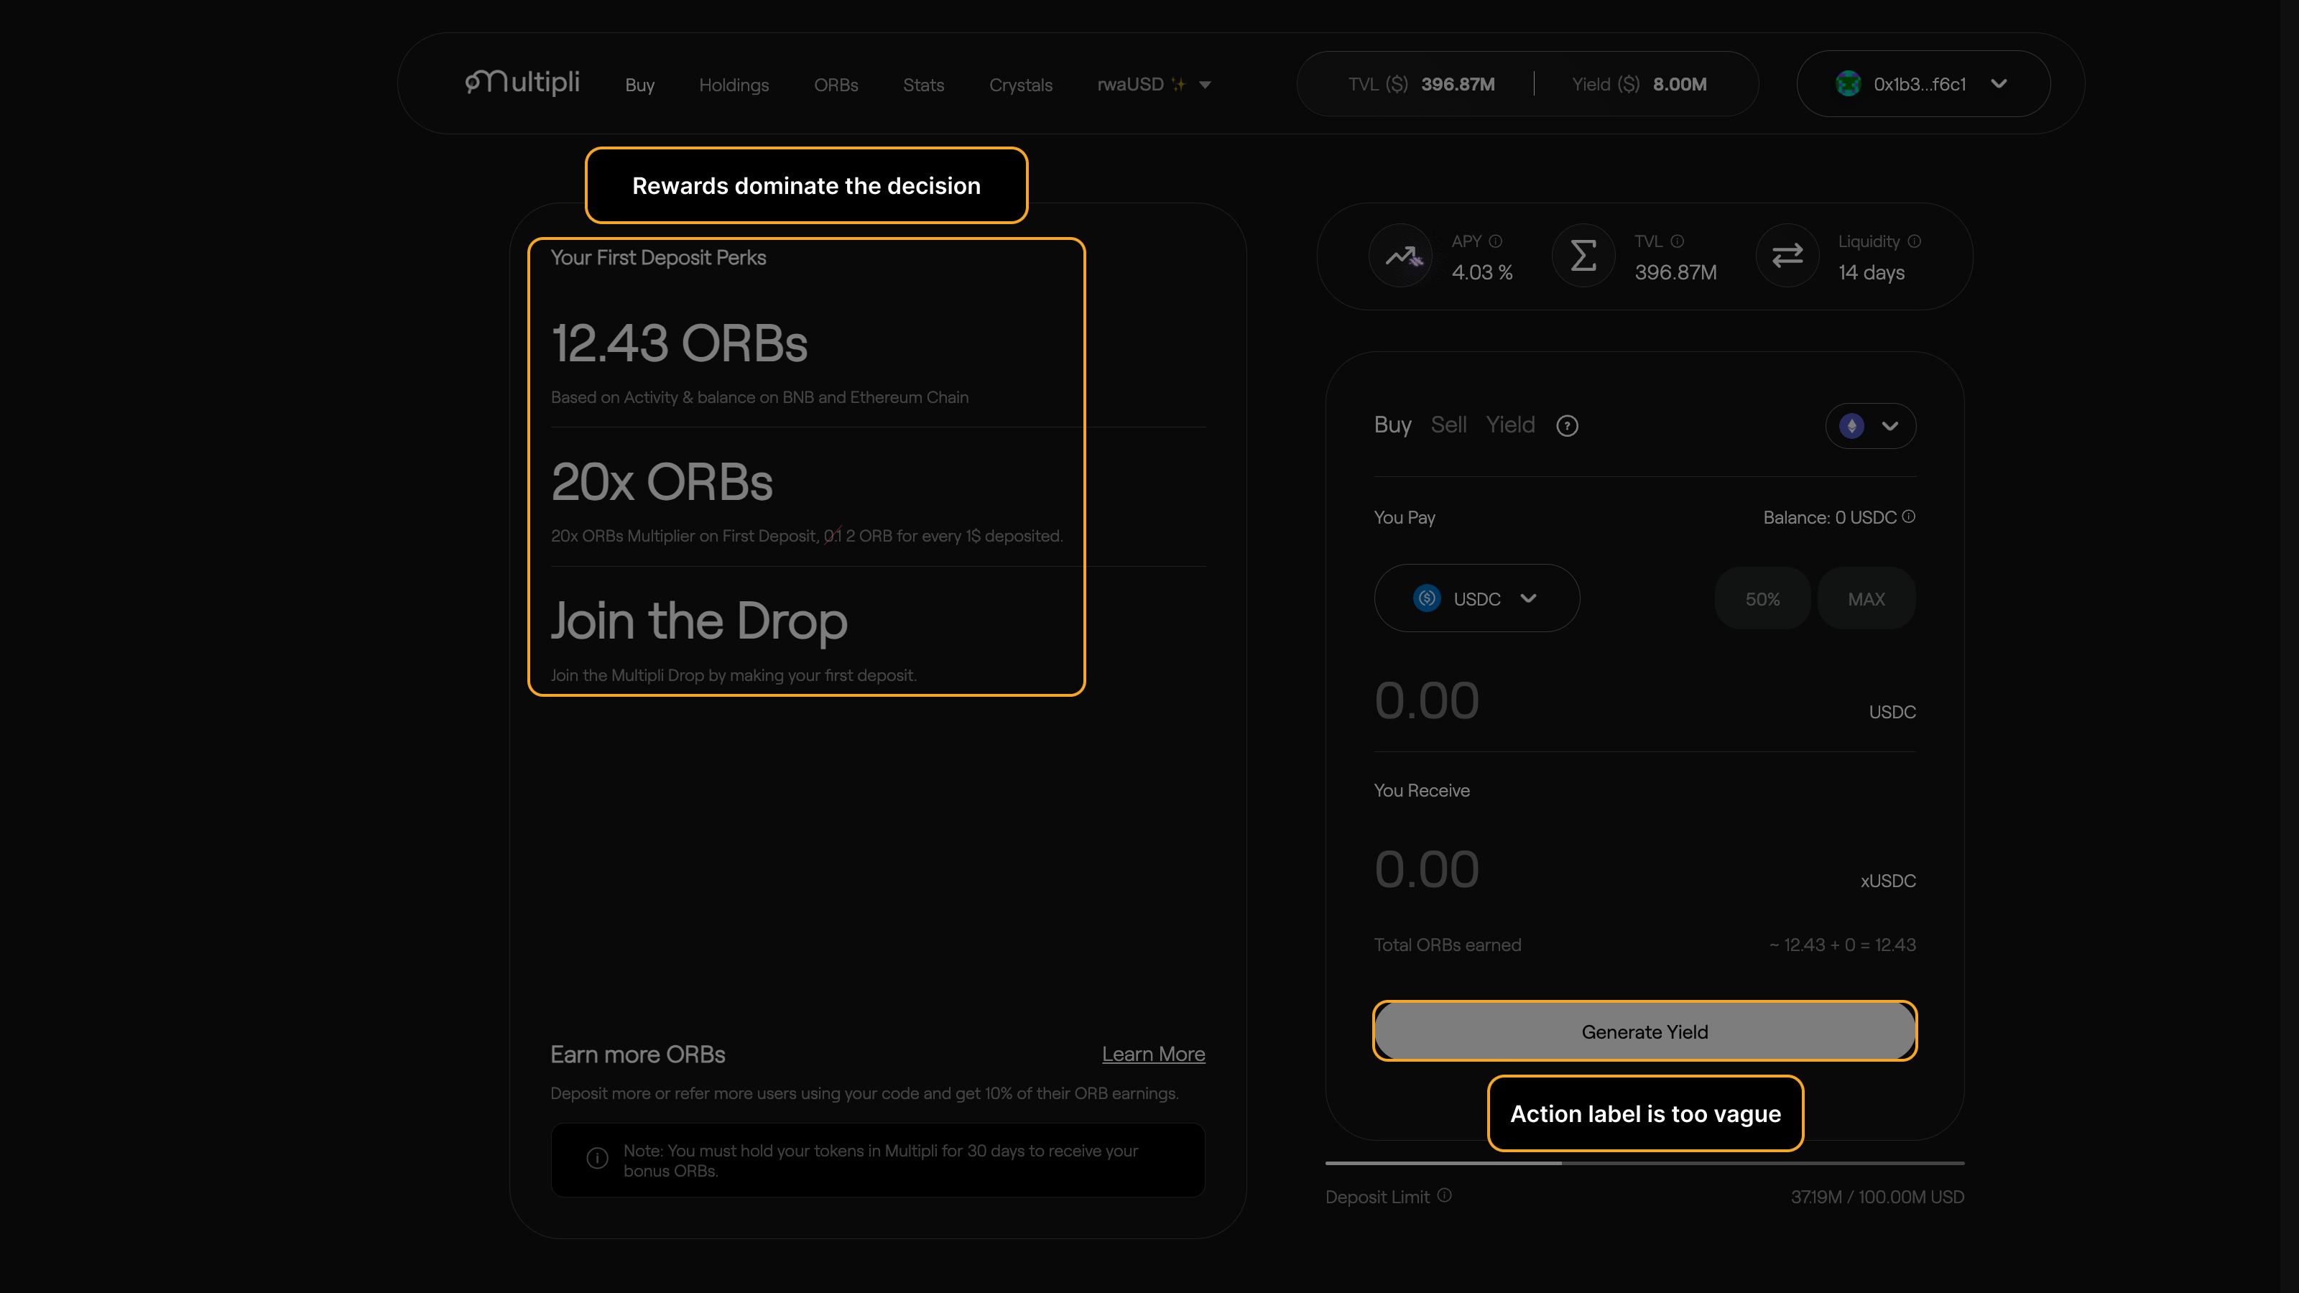Click the wallet avatar icon
This screenshot has width=2299, height=1293.
tap(1849, 84)
